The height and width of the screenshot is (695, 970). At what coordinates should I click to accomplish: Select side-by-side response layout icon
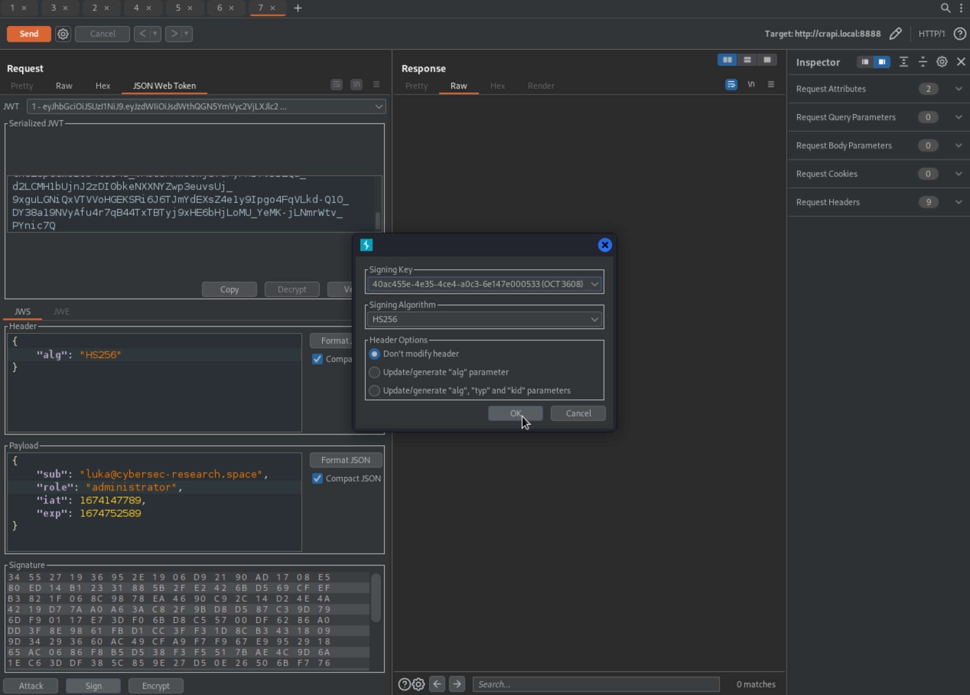coord(727,60)
